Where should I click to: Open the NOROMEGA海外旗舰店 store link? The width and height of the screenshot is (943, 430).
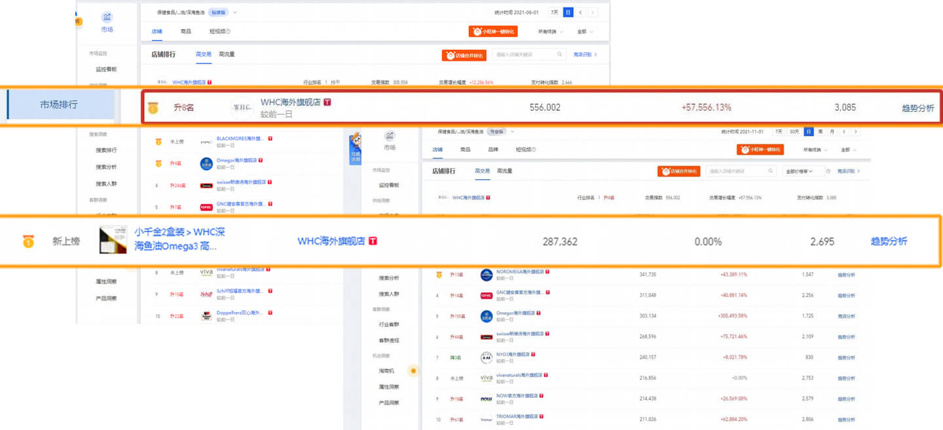(x=520, y=272)
